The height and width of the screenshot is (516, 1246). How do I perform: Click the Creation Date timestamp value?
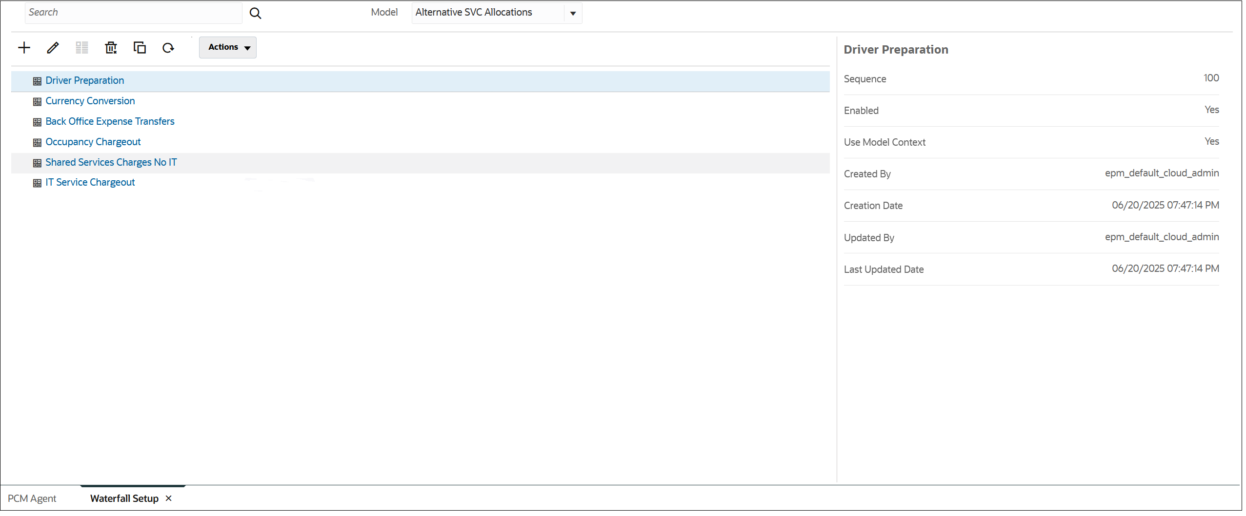click(1166, 205)
